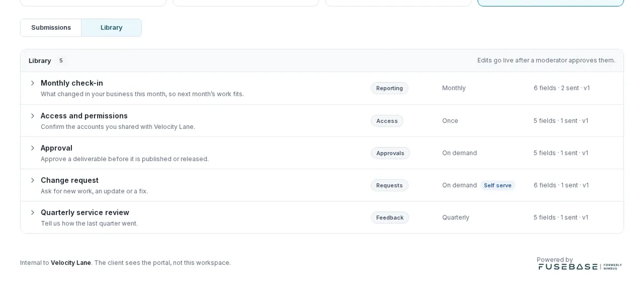Click "On demand" in Approval row
Image resolution: width=644 pixels, height=282 pixels.
[459, 153]
